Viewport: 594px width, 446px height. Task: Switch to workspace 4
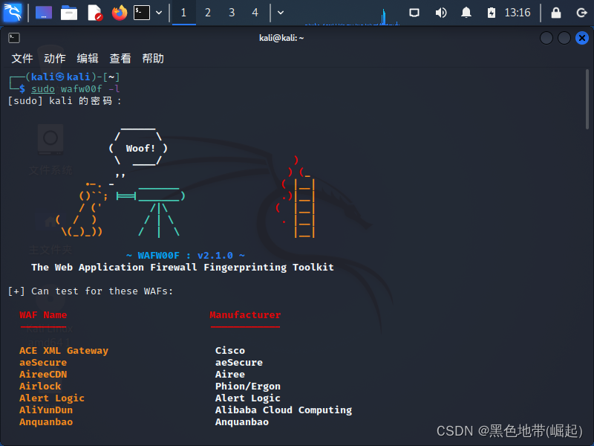pos(255,13)
